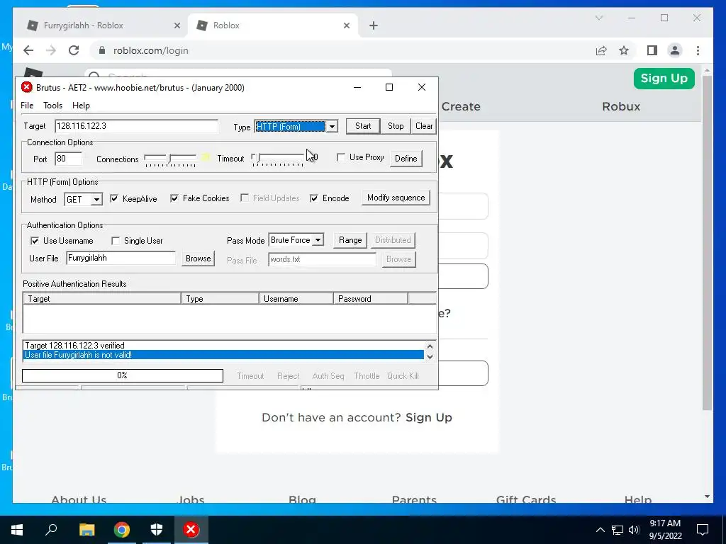
Task: Bookmark the page with the star icon
Action: click(x=624, y=50)
